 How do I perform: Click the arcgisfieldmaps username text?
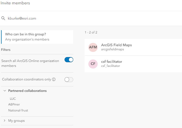(x=113, y=49)
